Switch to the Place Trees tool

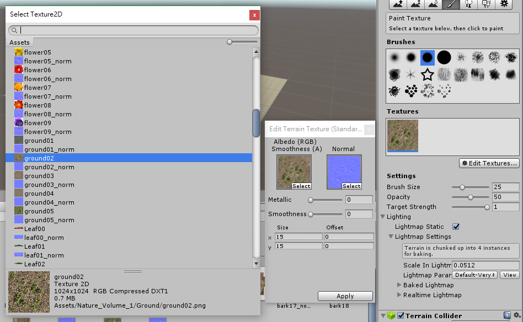pos(468,4)
